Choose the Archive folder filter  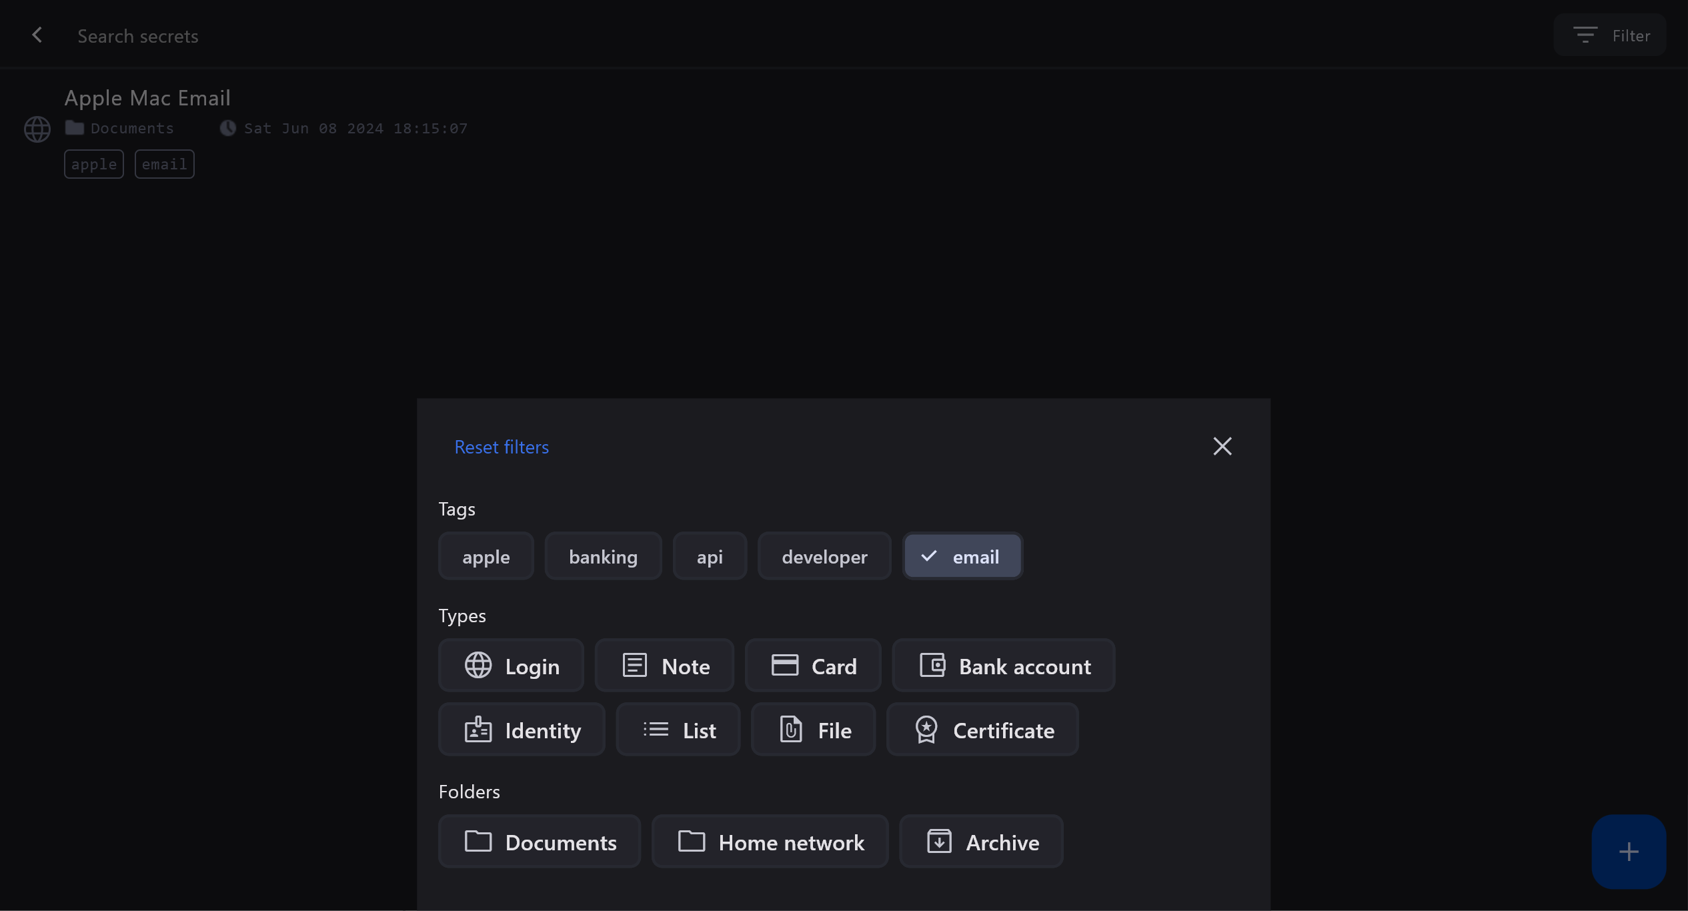click(x=981, y=842)
